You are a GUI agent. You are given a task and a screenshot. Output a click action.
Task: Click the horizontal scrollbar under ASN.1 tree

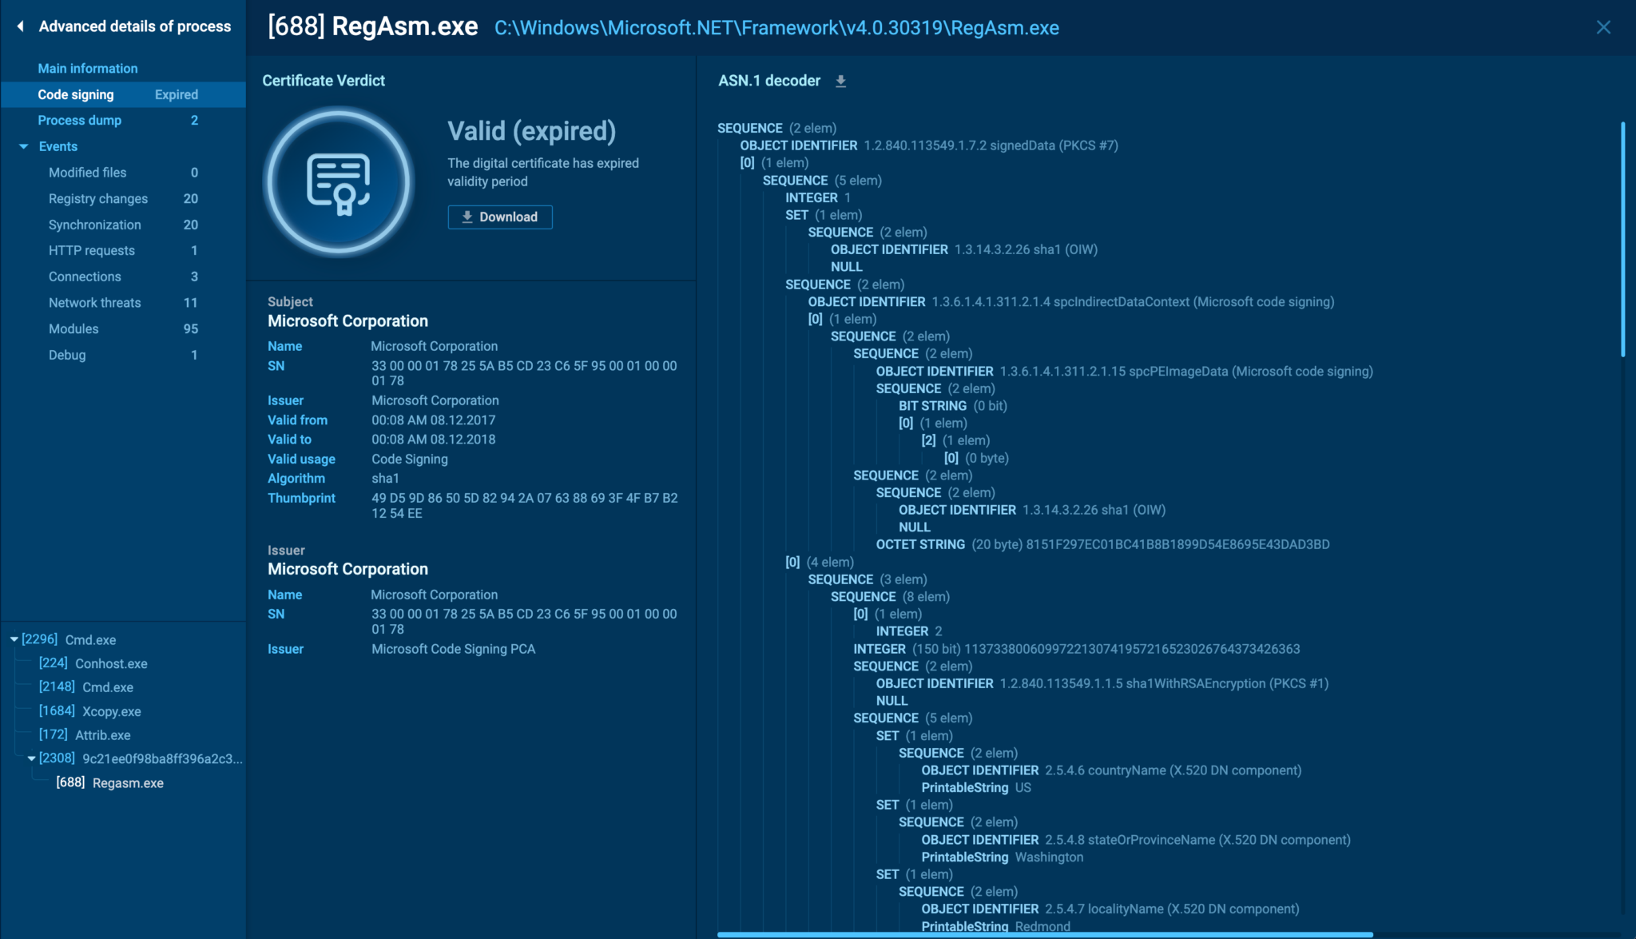click(1045, 934)
